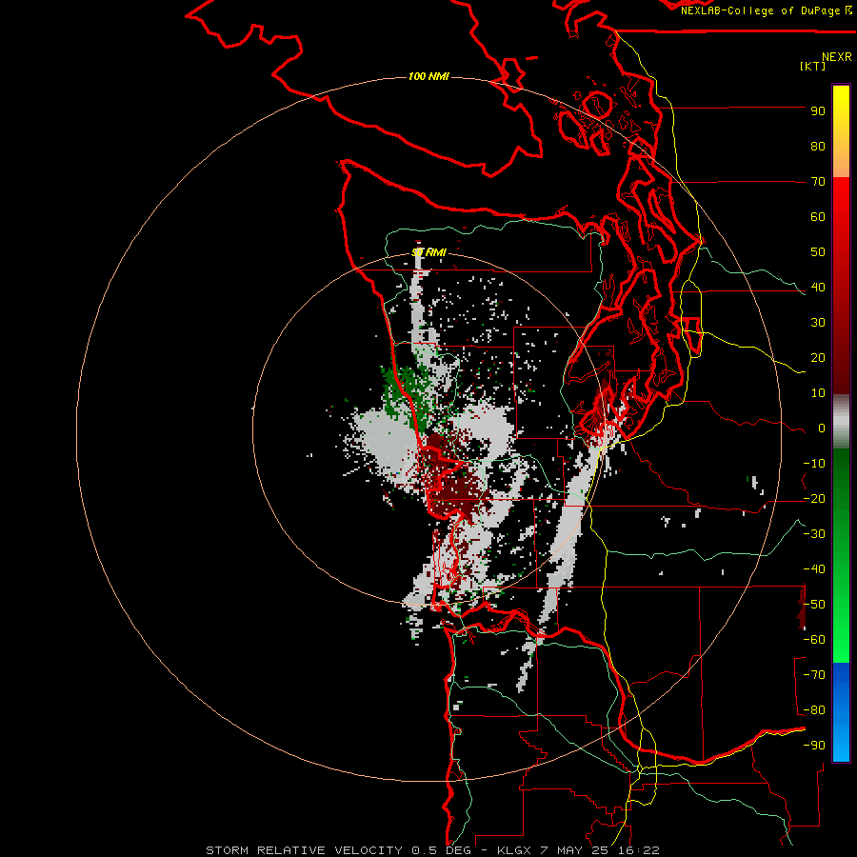Screen dimensions: 857x857
Task: Select the -70 knot scale label
Action: click(814, 675)
